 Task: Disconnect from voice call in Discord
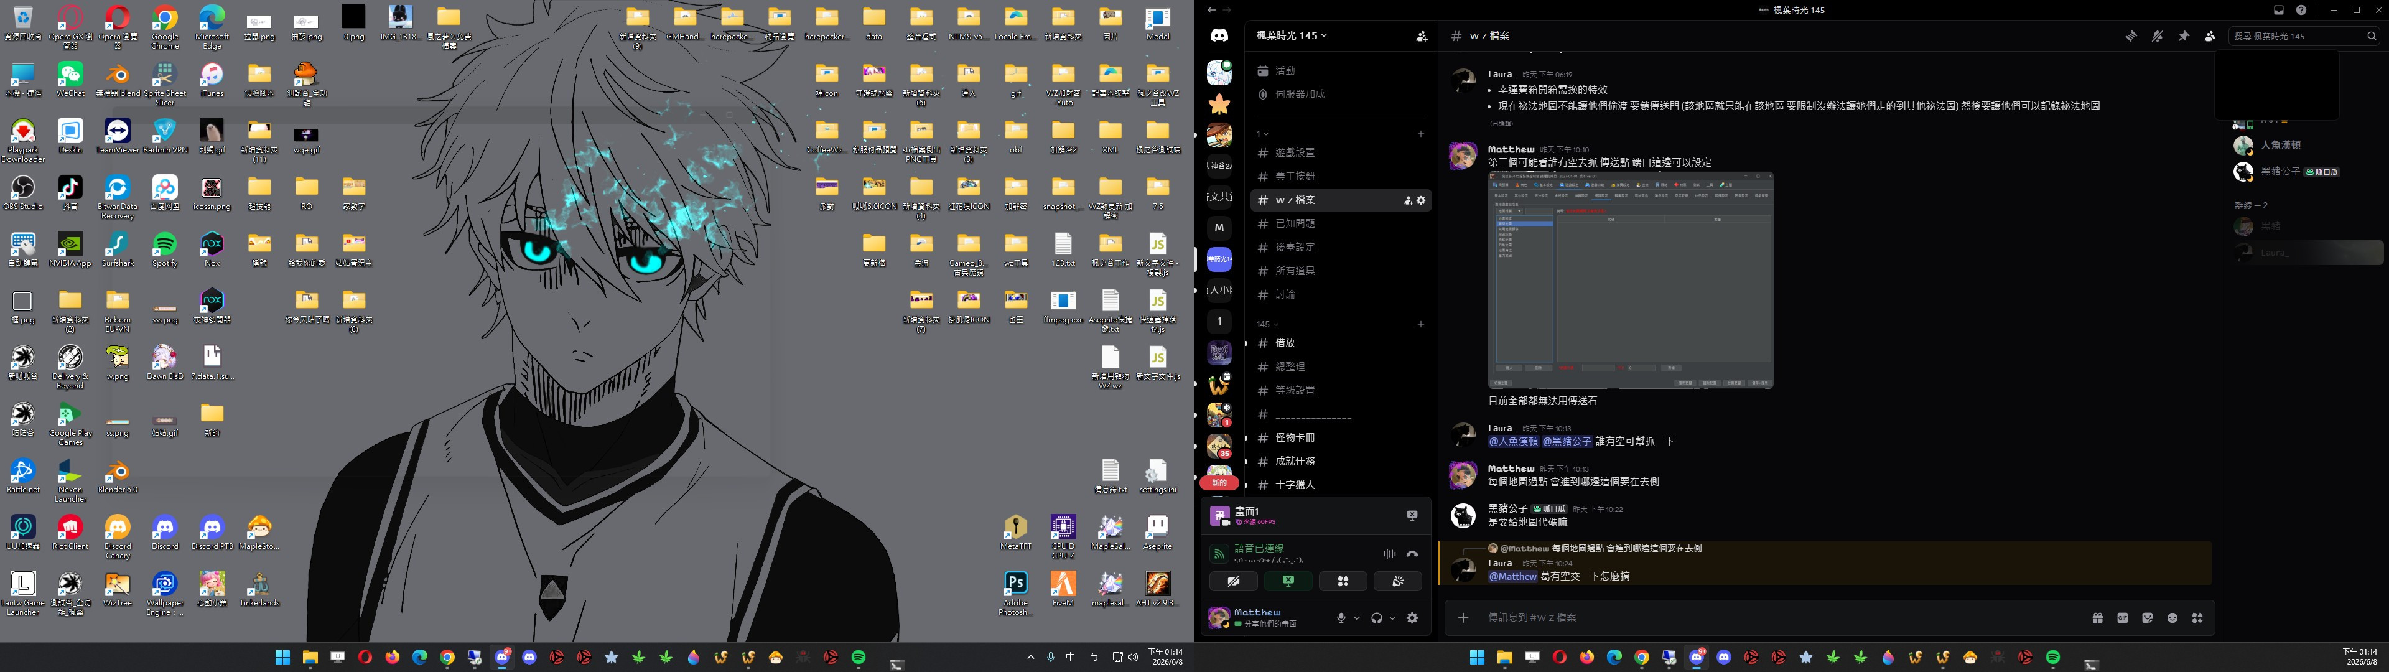click(1412, 554)
